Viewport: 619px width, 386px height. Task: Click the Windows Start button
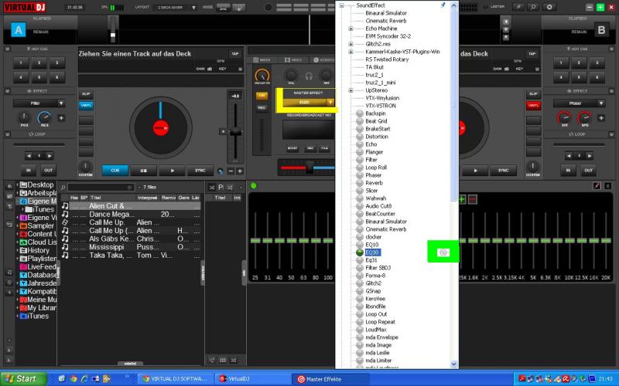pos(21,378)
